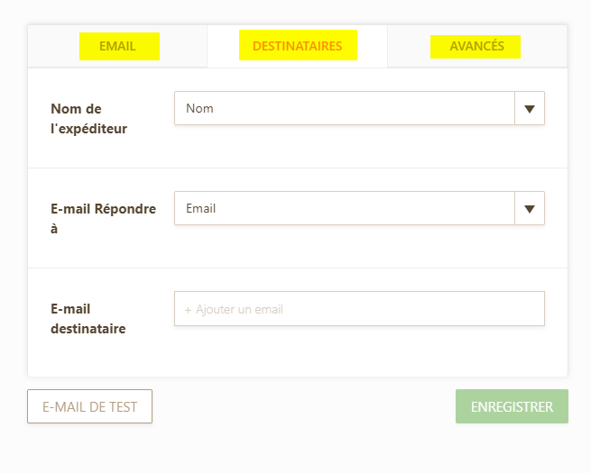The image size is (591, 473).
Task: Click the plus sign in recipient field
Action: point(188,310)
